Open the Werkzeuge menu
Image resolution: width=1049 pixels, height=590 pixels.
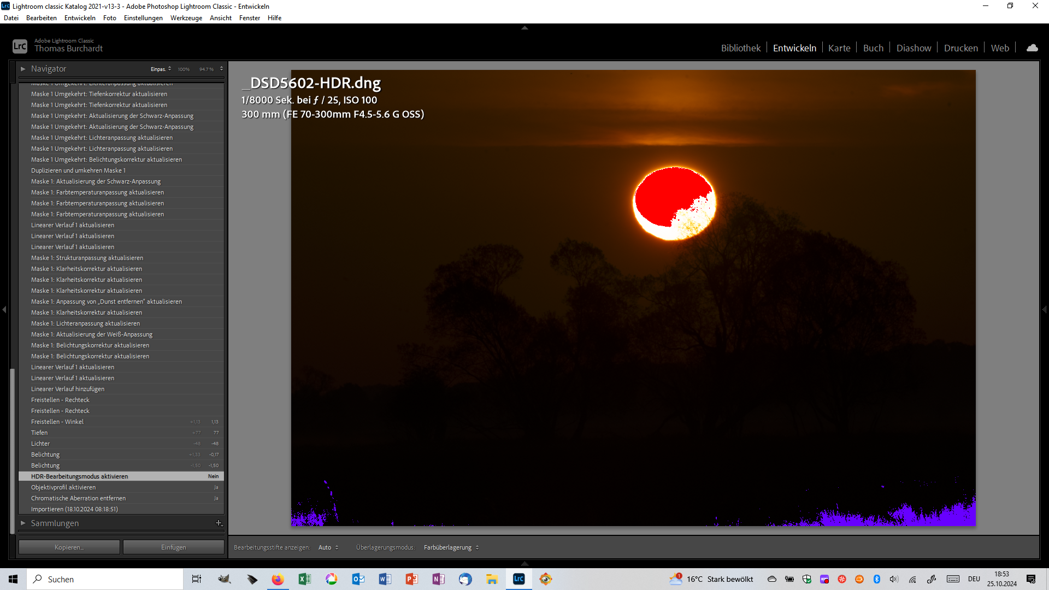coord(186,18)
